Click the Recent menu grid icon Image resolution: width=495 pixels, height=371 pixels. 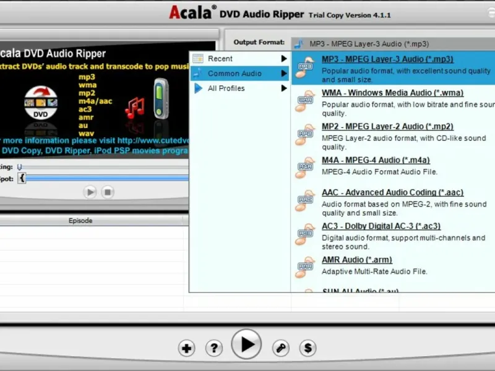coord(198,59)
